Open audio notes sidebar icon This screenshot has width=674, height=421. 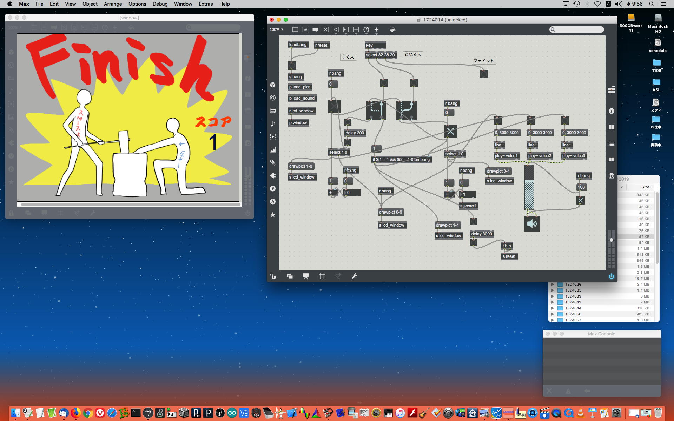click(x=273, y=124)
